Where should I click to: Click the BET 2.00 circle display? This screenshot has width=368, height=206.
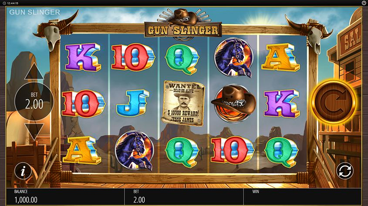pos(34,101)
